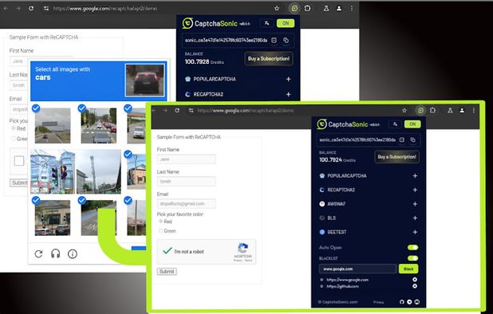
Task: Click the audio headphones icon below the image grid
Action: tap(56, 253)
